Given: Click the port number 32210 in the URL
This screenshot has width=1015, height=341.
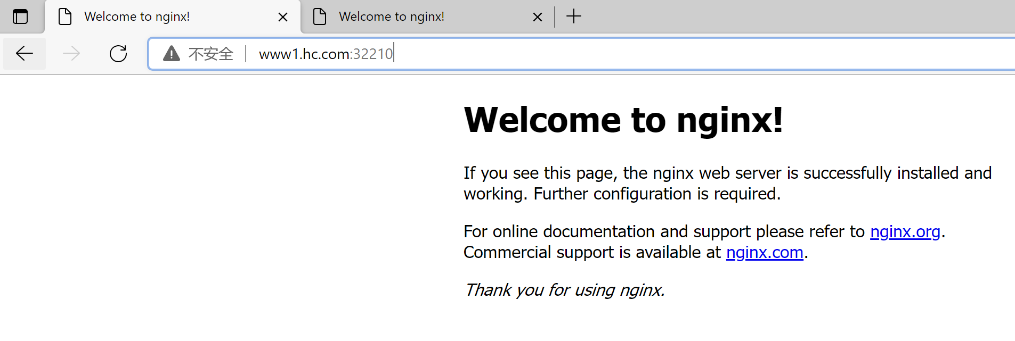Looking at the screenshot, I should (373, 54).
